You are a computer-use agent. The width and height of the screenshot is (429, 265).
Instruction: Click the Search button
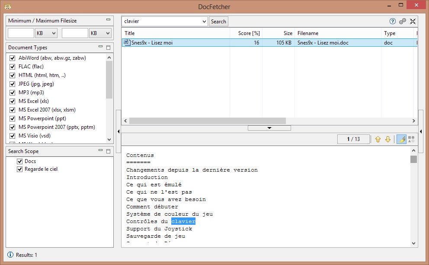coord(218,21)
